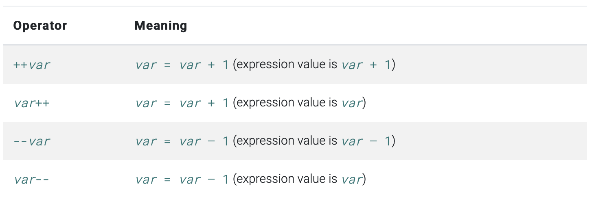Click "expression value is" text in var-- row
This screenshot has width=592, height=208.
pos(287,179)
